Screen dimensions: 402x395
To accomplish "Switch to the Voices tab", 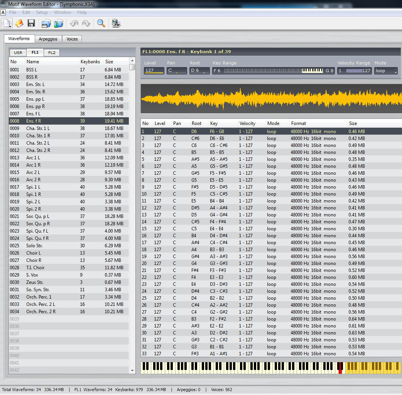I will pos(72,39).
